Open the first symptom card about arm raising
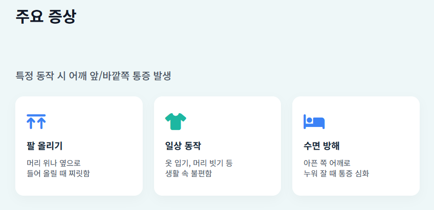This screenshot has width=434, height=210. pyautogui.click(x=79, y=146)
